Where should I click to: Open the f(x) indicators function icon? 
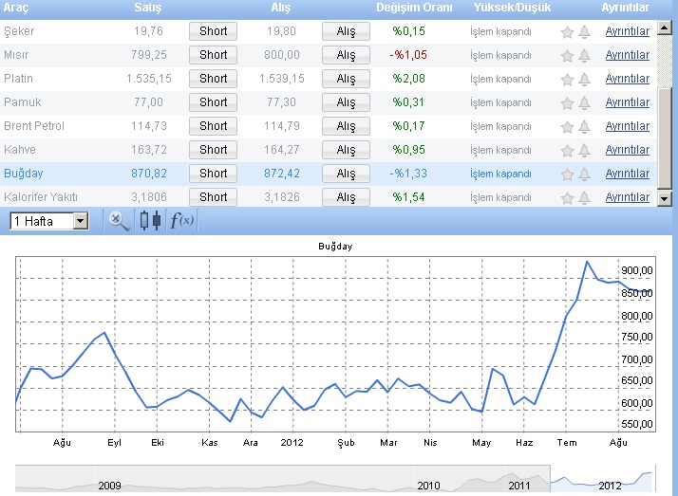[181, 221]
